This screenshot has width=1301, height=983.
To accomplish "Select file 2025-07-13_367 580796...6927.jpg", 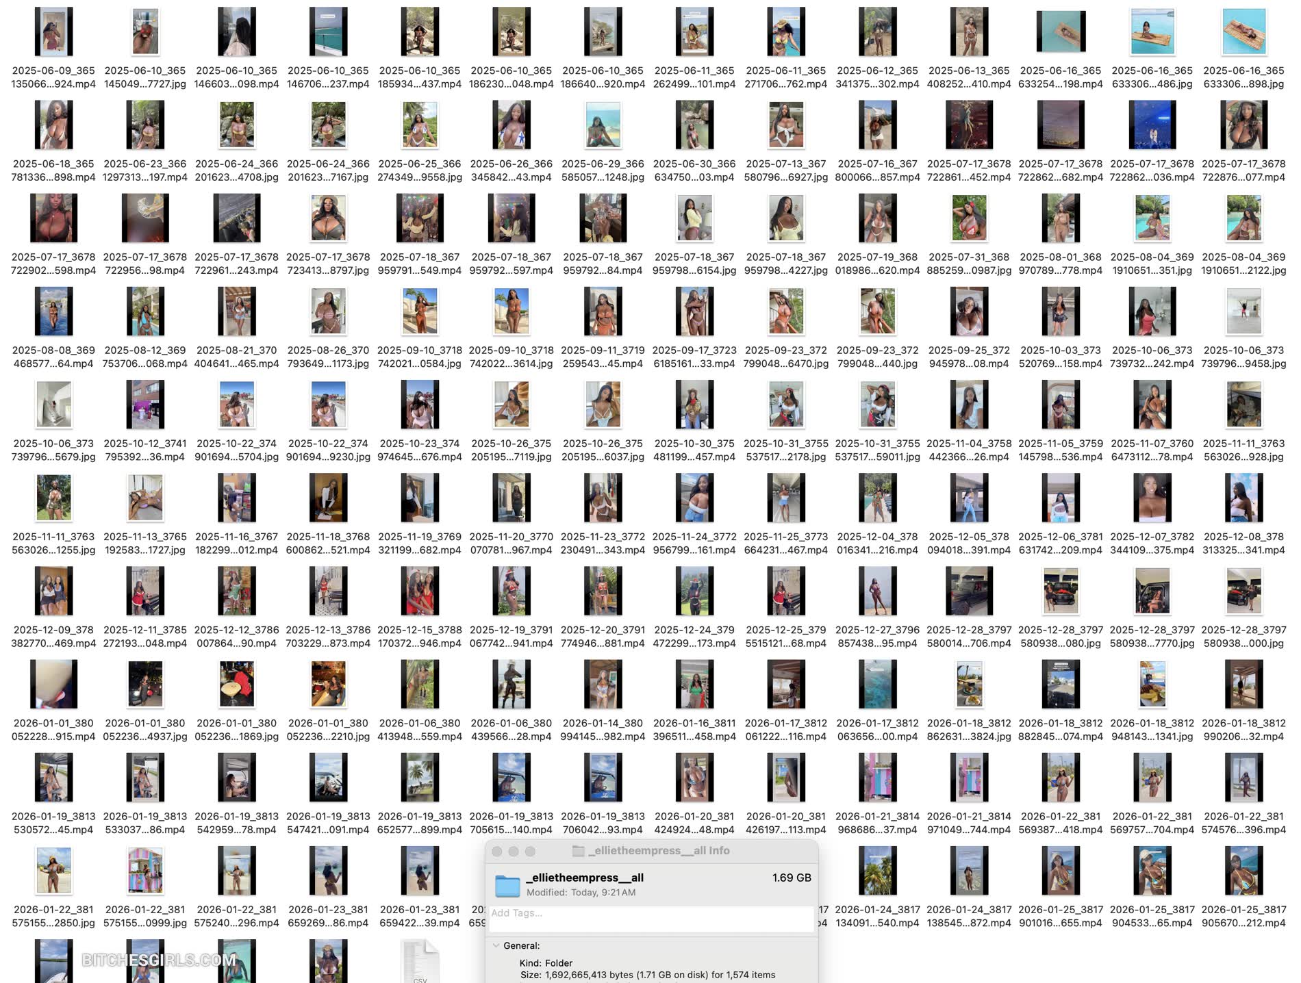I will (x=785, y=125).
